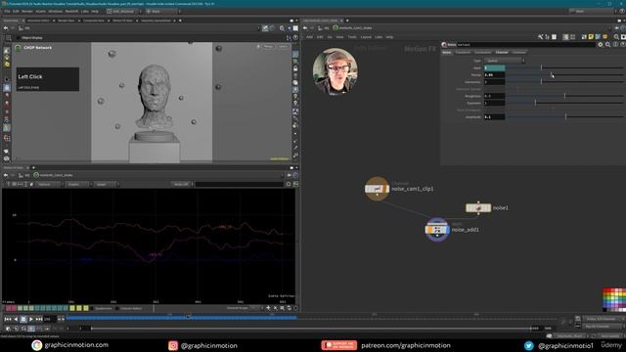
Task: Open the Layout menu in network editor
Action: [366, 37]
